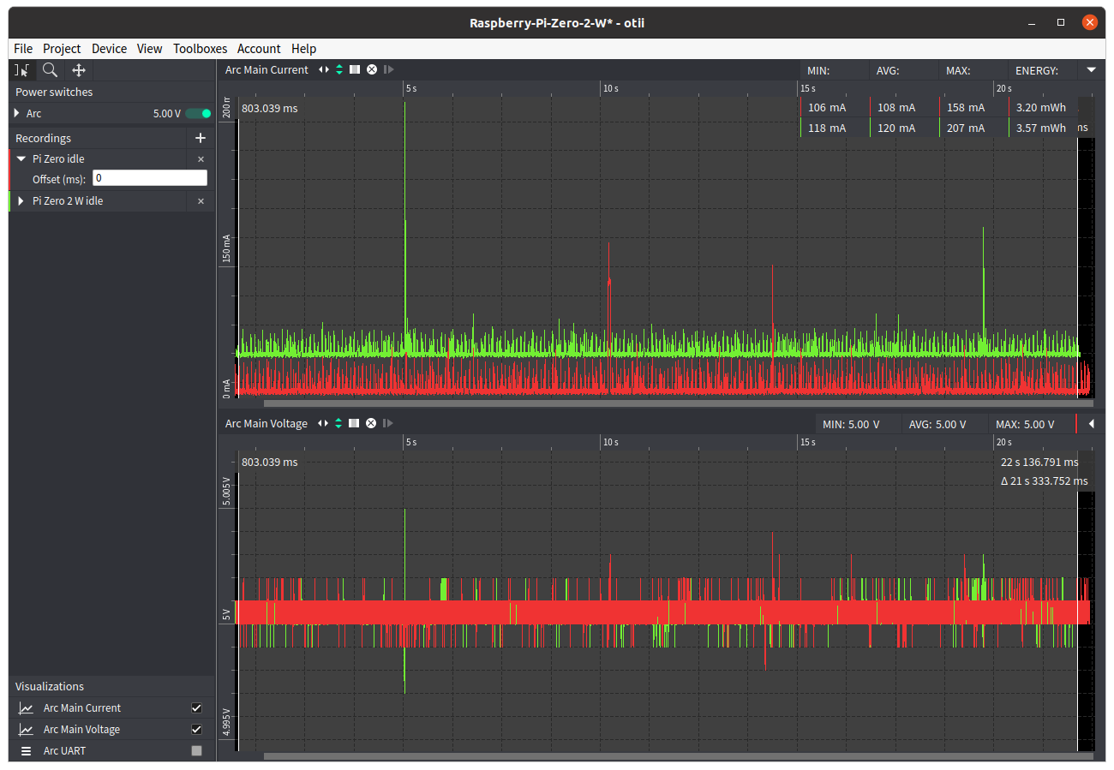The width and height of the screenshot is (1114, 770).
Task: Click the 3.20 mWh energy value
Action: (x=1041, y=108)
